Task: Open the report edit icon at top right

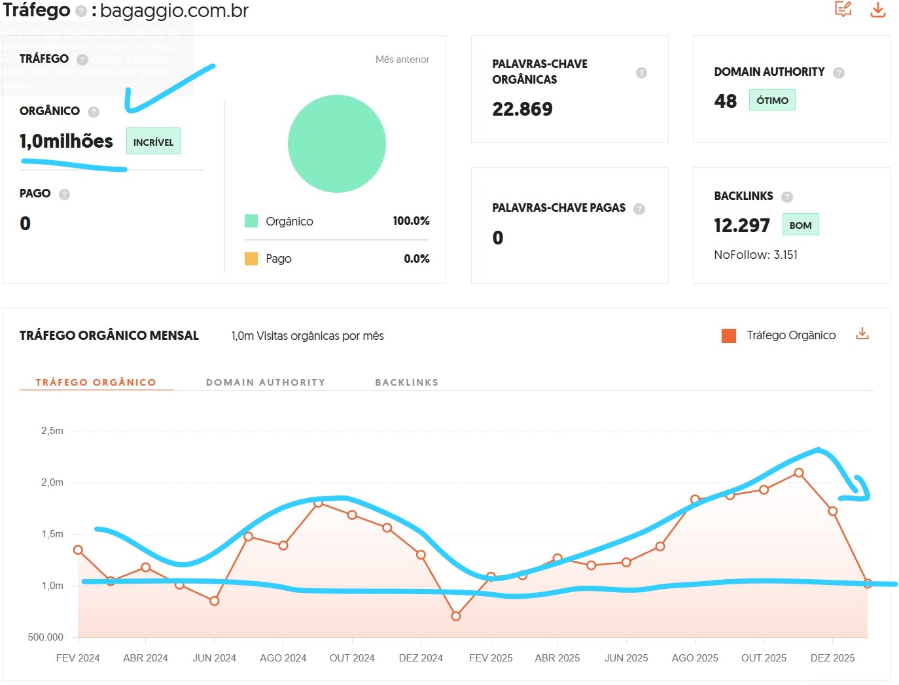Action: tap(843, 9)
